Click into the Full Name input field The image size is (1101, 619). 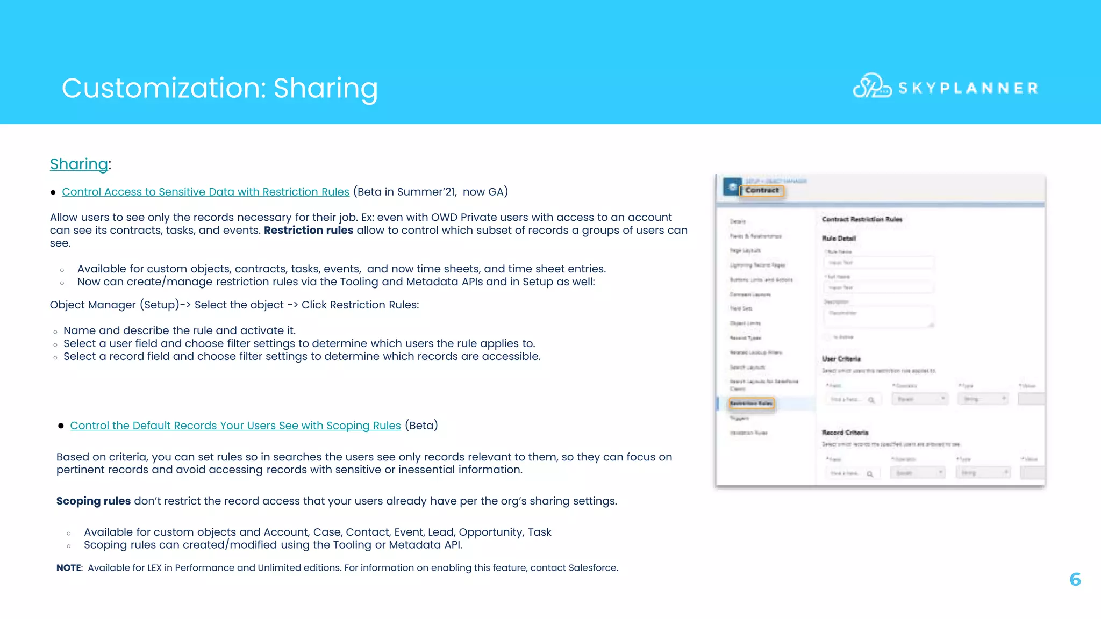tap(878, 287)
